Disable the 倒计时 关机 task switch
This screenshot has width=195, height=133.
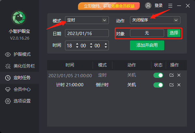click(158, 85)
